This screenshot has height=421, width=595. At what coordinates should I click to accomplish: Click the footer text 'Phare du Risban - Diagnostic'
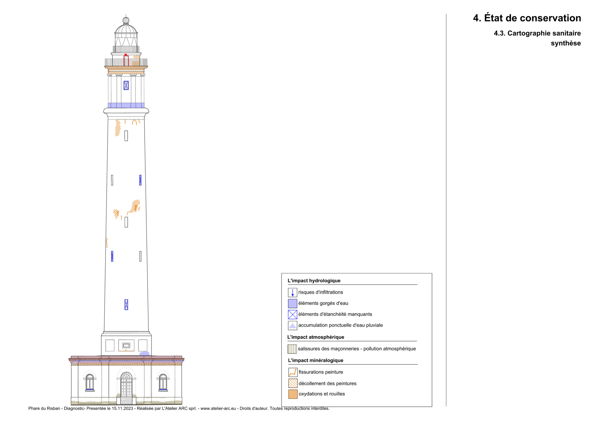tap(56, 408)
